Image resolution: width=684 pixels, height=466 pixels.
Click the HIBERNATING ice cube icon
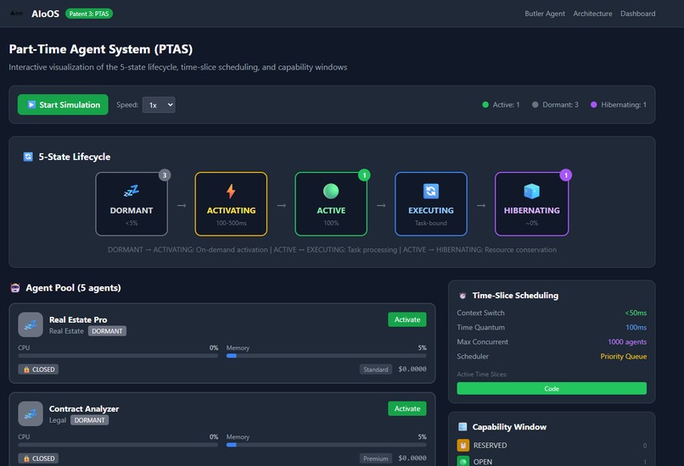click(x=531, y=191)
